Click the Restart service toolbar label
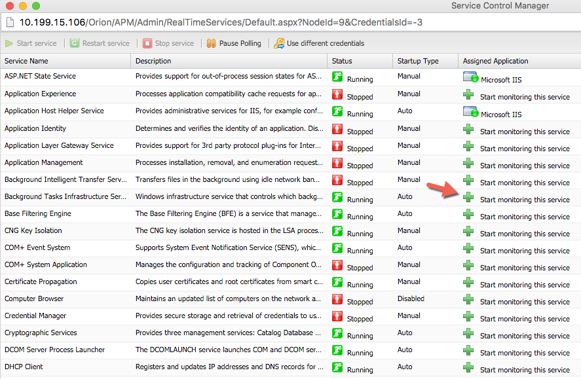The height and width of the screenshot is (379, 581). (x=106, y=43)
